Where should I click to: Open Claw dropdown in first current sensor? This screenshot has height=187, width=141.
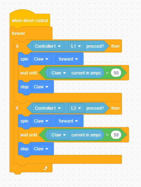click(59, 73)
